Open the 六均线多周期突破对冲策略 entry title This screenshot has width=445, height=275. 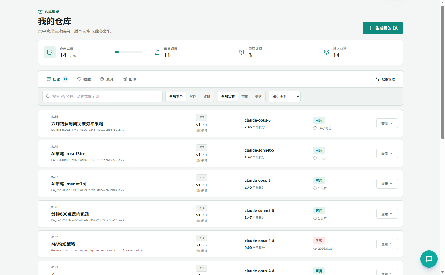(77, 124)
